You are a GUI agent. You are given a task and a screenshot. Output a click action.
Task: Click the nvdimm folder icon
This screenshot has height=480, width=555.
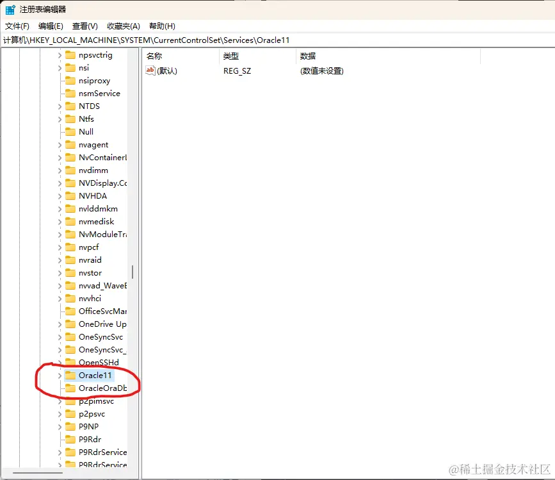coord(70,170)
